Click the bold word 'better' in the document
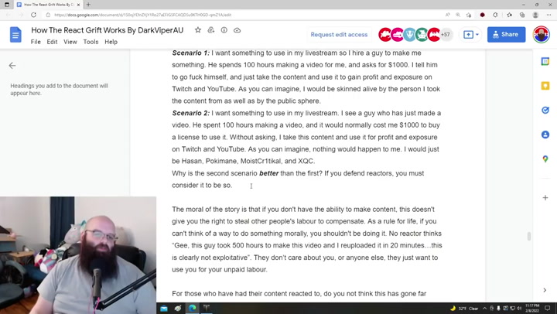 click(268, 173)
